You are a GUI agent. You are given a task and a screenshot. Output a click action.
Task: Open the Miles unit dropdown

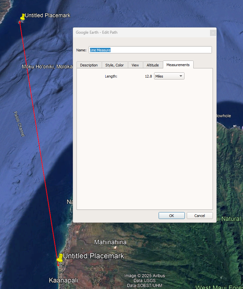[169, 76]
